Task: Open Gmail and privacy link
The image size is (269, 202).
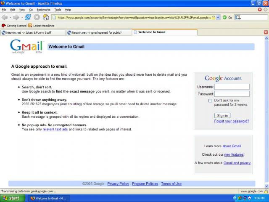Action: (x=237, y=163)
